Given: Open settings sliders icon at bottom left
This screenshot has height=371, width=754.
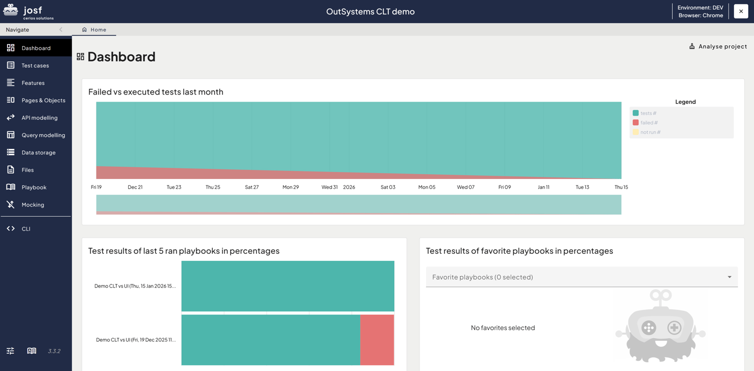Looking at the screenshot, I should click(10, 351).
